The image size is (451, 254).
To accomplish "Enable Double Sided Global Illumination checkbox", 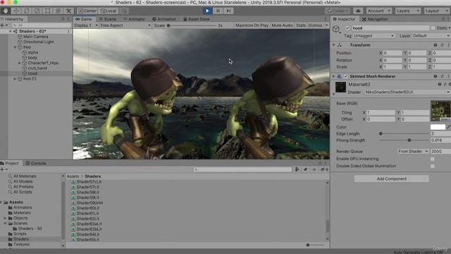I will coord(432,167).
